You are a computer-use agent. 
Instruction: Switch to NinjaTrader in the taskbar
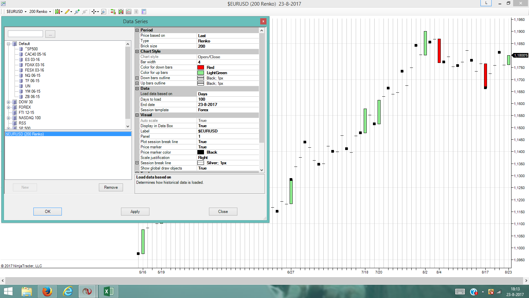[x=87, y=291]
